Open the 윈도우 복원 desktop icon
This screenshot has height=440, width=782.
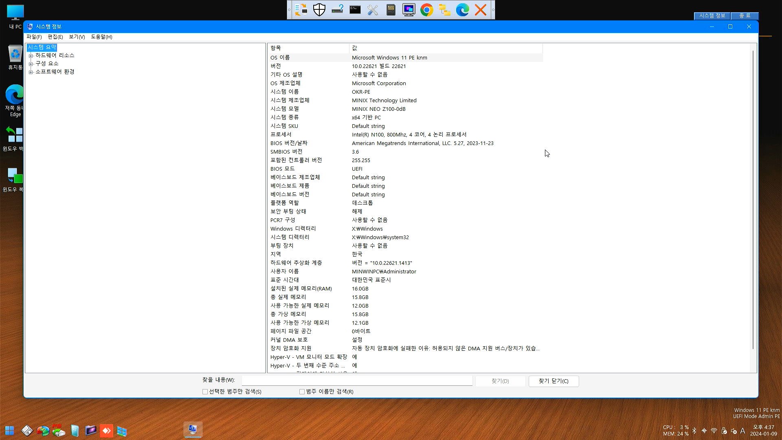pyautogui.click(x=13, y=179)
